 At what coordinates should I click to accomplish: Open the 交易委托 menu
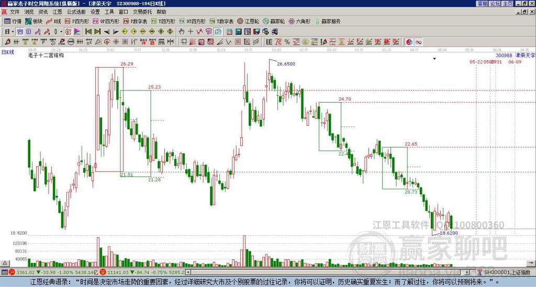(x=142, y=12)
